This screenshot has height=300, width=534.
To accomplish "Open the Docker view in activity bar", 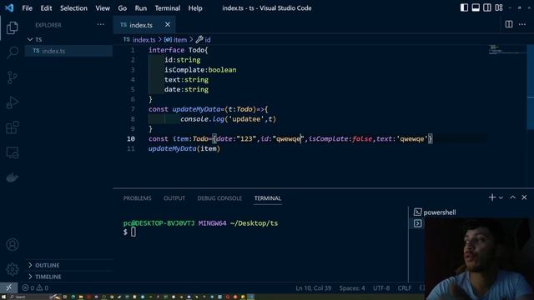I will click(13, 177).
